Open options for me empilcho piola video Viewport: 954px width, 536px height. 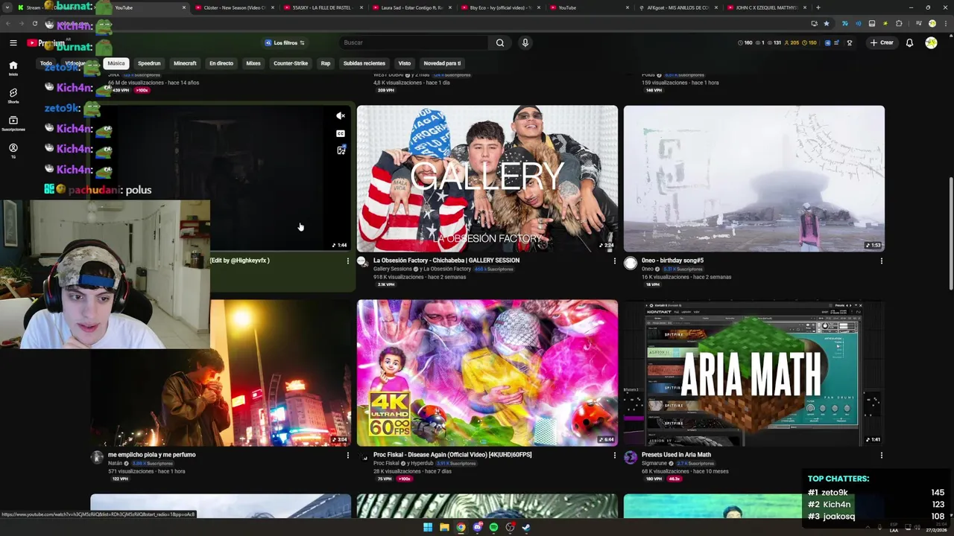[x=347, y=456]
